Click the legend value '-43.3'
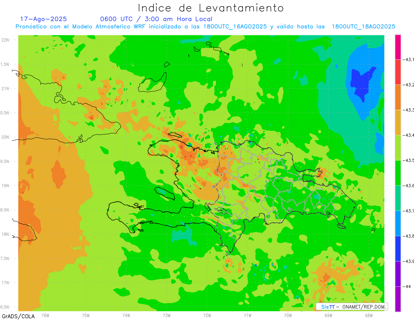The width and height of the screenshot is (414, 320). (408, 110)
